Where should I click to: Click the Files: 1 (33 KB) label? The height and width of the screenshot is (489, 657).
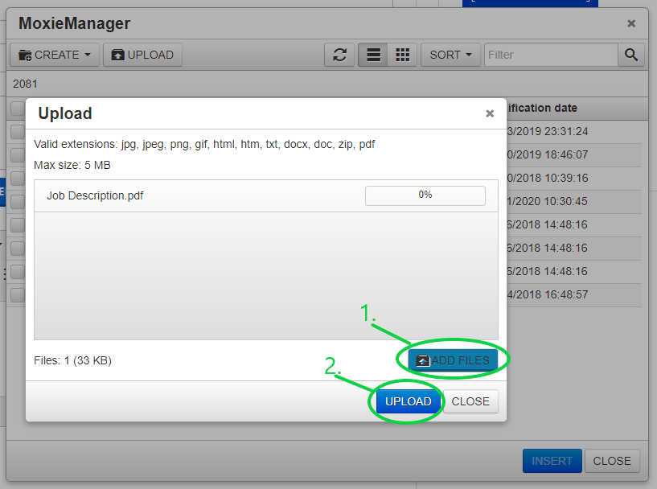pyautogui.click(x=72, y=360)
